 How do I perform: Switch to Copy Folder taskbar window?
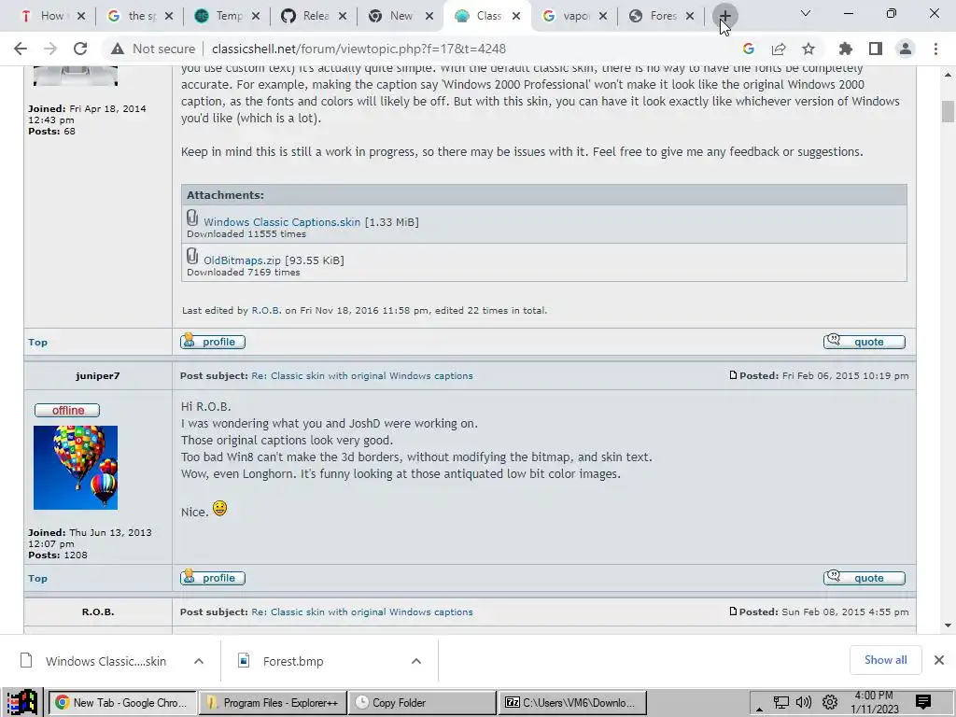(x=421, y=703)
